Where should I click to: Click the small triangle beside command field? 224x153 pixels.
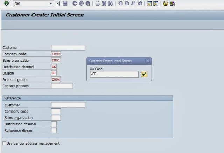point(58,3)
